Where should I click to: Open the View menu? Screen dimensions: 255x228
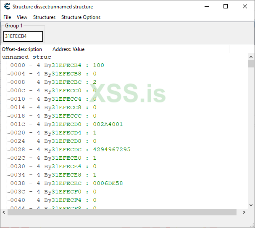[22, 17]
